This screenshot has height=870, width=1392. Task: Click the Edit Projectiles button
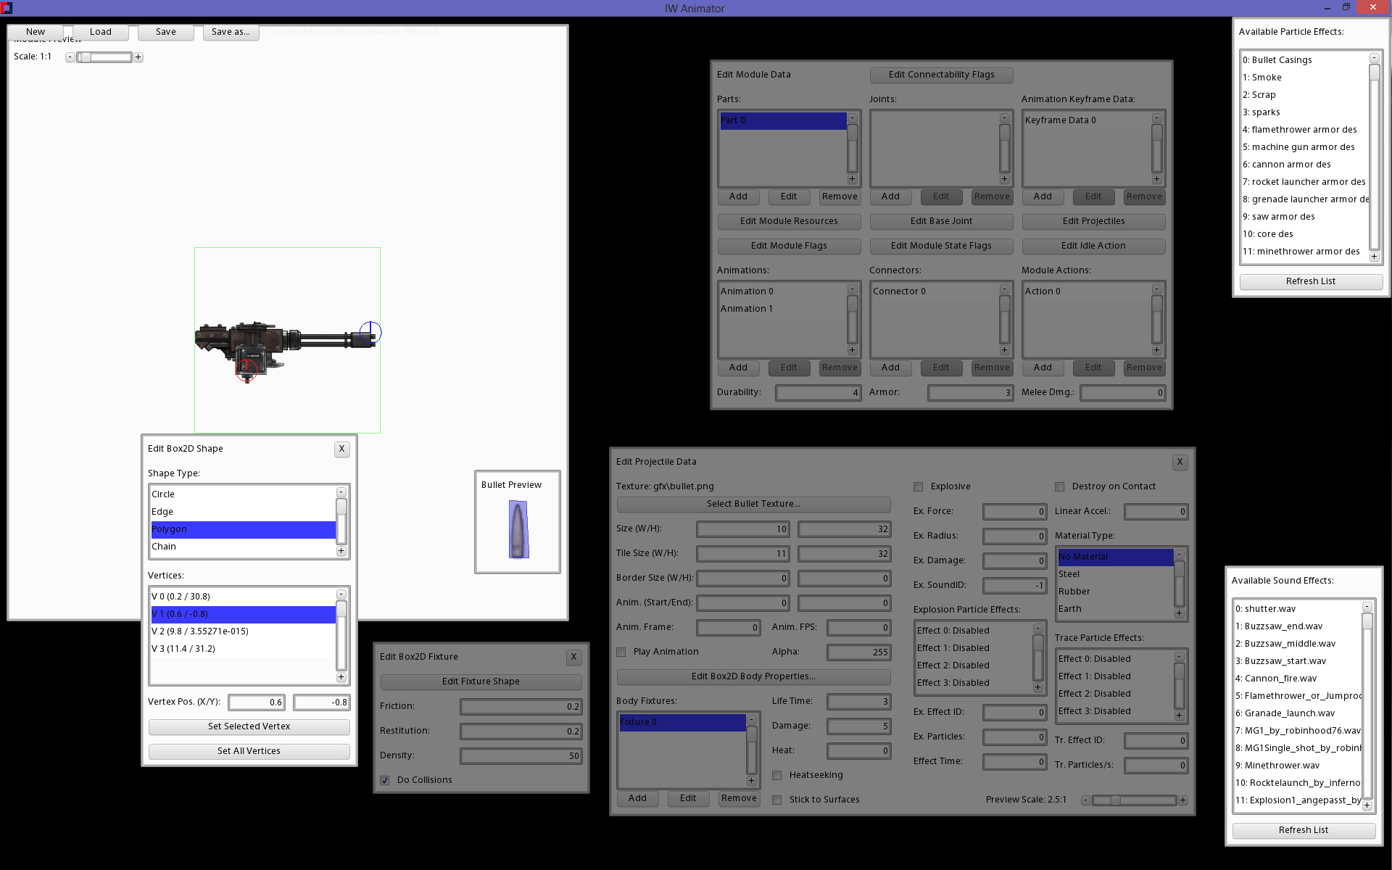pos(1093,221)
